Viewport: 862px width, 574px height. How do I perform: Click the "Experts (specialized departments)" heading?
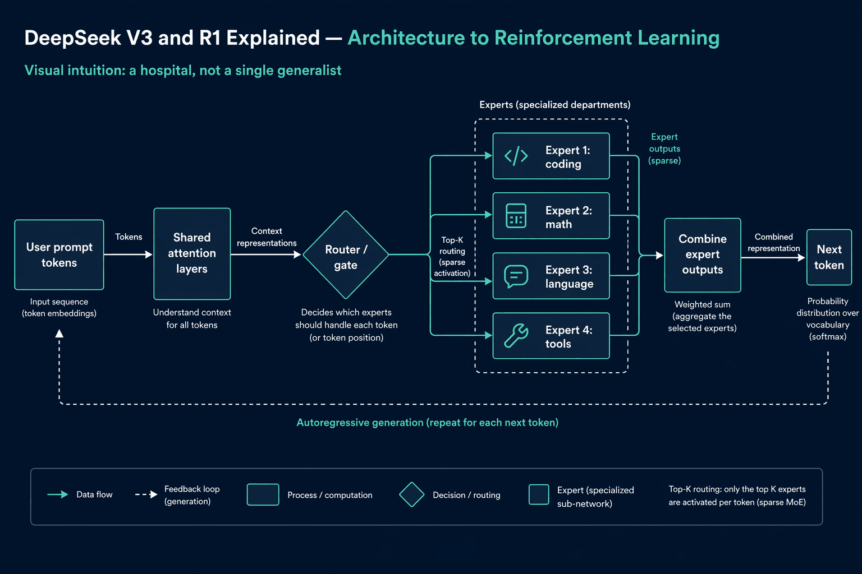click(555, 105)
